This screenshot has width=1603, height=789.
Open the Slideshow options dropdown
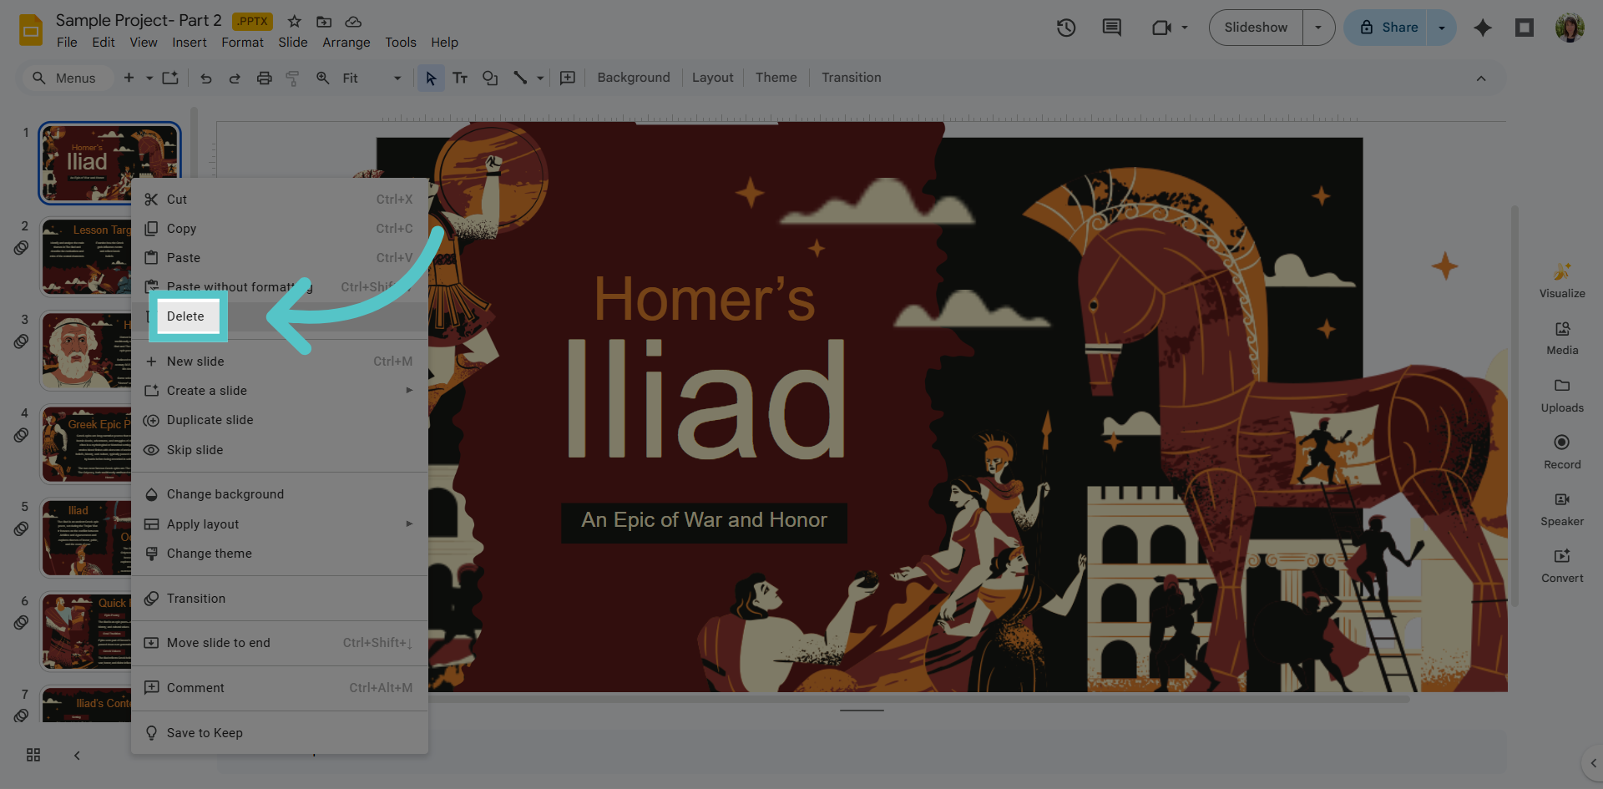(x=1318, y=28)
